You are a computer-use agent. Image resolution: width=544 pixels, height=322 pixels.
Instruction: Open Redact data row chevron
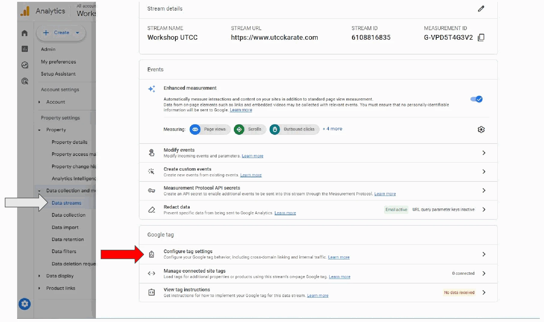[x=484, y=209]
